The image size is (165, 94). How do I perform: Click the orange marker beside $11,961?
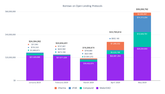coord(28,45)
